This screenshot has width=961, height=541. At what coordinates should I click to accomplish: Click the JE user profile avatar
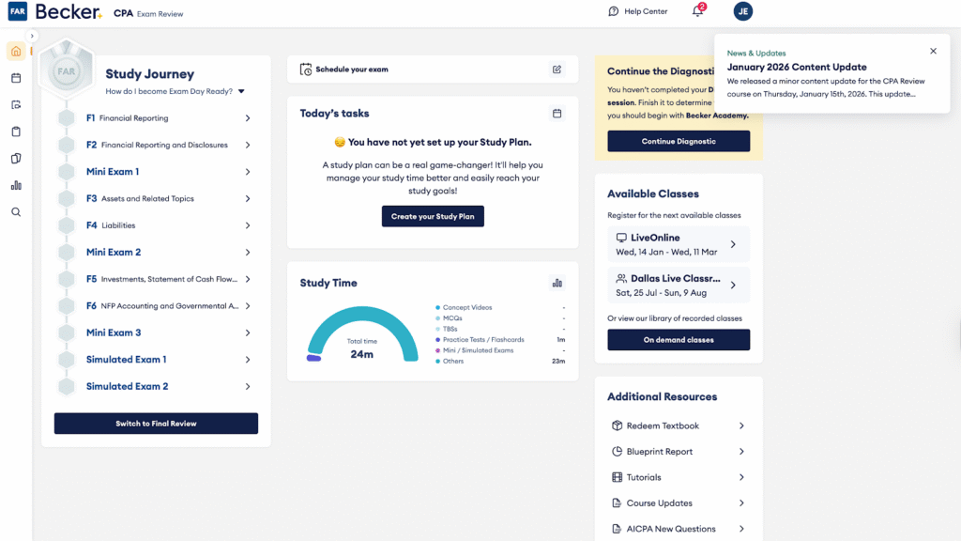click(x=743, y=11)
